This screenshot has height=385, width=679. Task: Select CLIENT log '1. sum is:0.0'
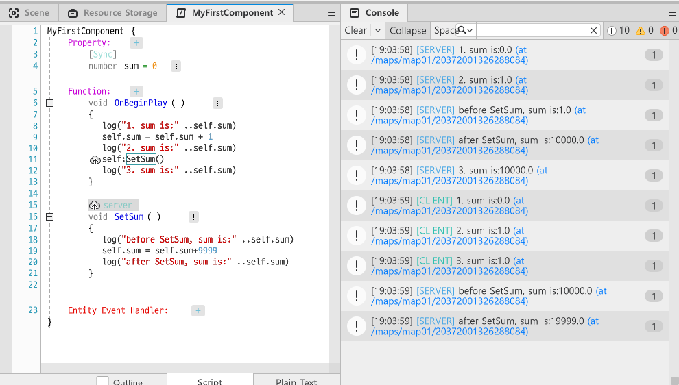tap(505, 206)
